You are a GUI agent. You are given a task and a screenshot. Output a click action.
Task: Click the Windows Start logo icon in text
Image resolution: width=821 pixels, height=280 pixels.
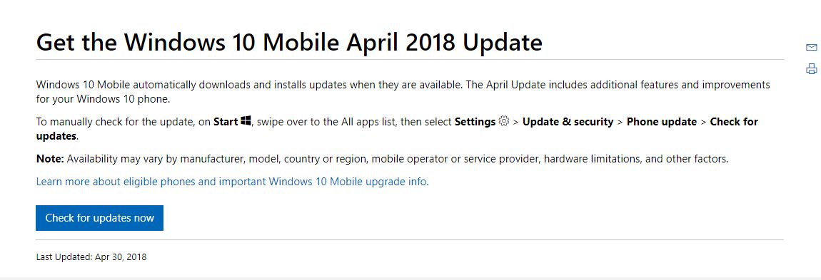tap(246, 121)
